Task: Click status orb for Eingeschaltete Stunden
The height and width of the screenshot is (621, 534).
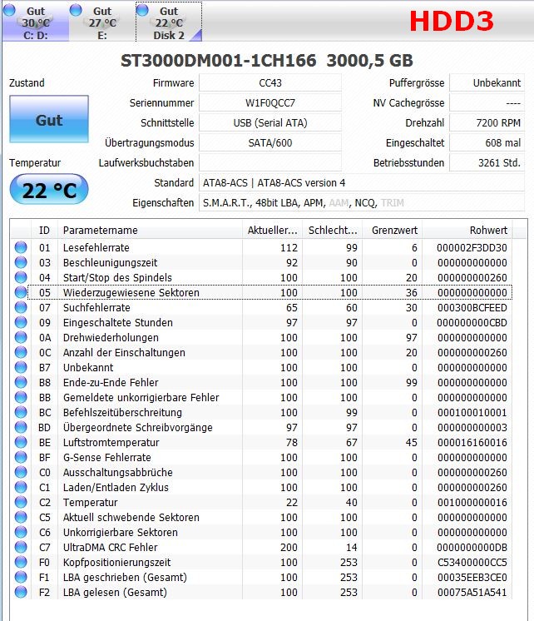Action: pos(21,323)
